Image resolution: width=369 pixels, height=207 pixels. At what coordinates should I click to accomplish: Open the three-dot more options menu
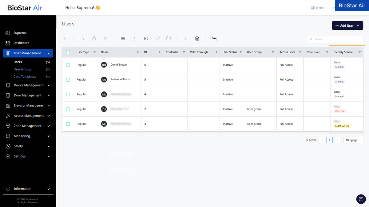(x=65, y=39)
